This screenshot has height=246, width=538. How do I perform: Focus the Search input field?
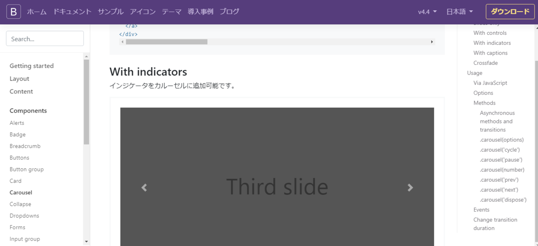pyautogui.click(x=45, y=38)
